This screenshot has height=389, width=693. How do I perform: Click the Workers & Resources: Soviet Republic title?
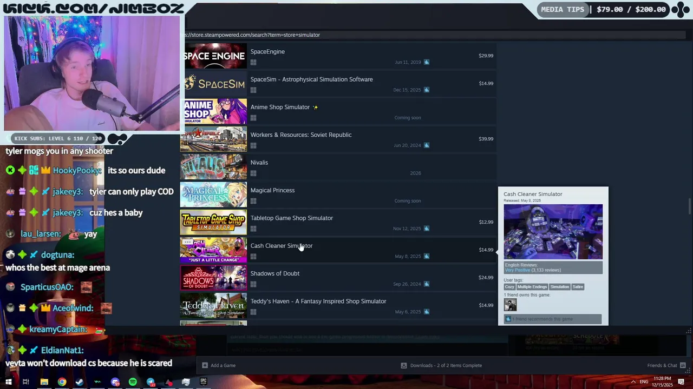click(x=301, y=135)
